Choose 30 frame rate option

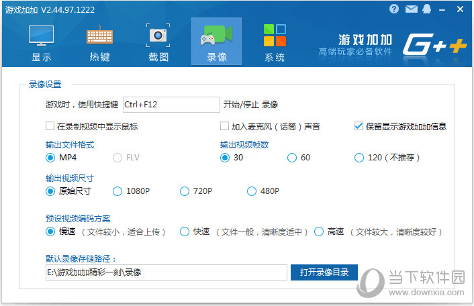(225, 158)
